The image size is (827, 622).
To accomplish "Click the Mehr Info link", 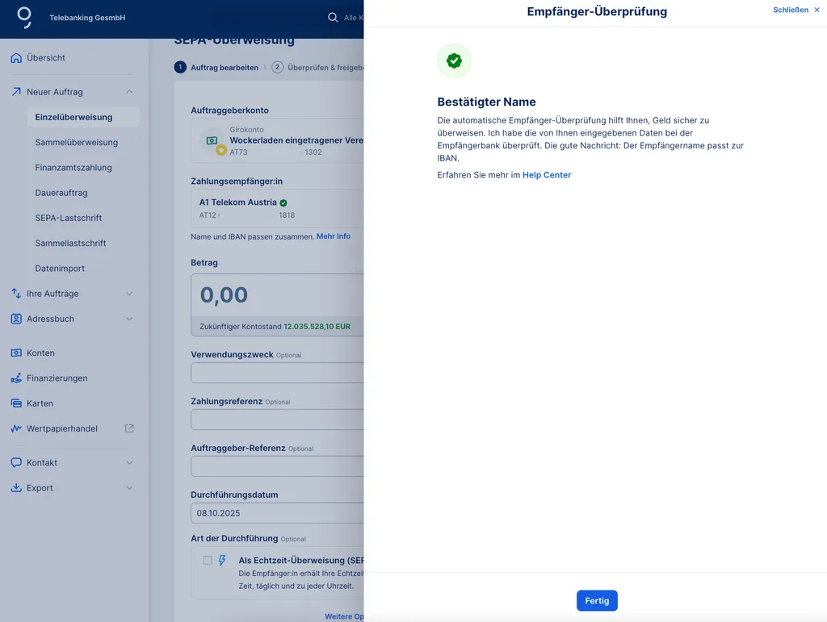I will [334, 236].
